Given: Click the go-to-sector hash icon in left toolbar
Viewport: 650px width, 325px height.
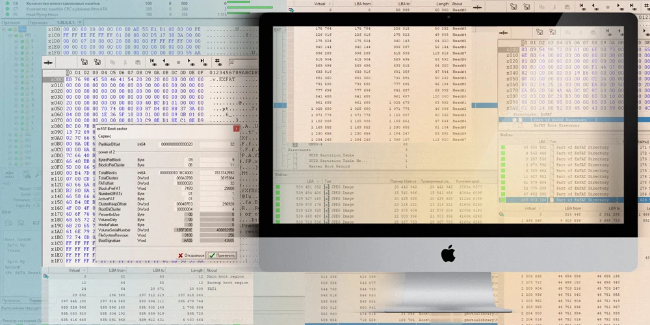Looking at the screenshot, I should (217, 62).
